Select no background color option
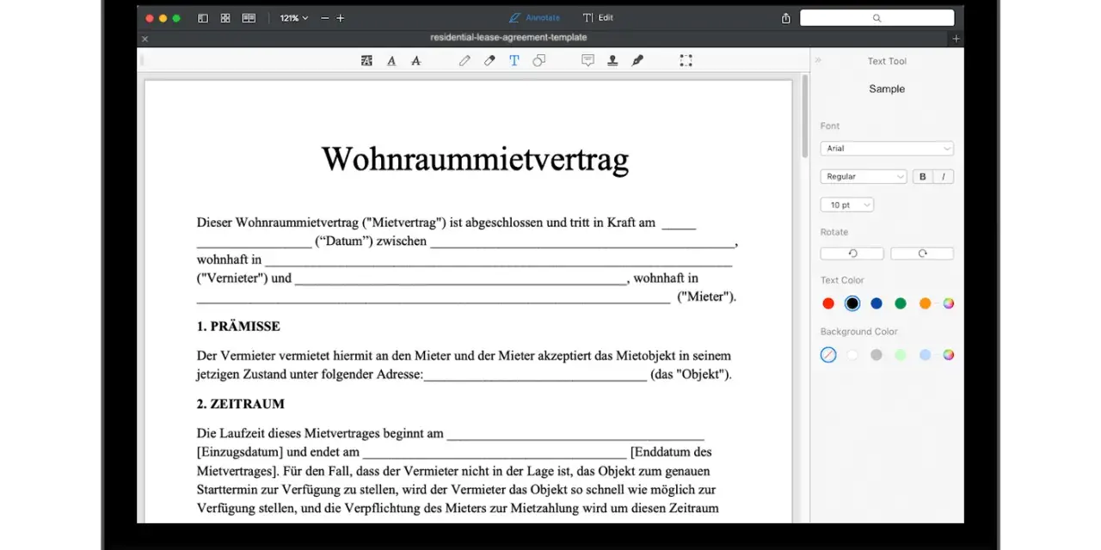Image resolution: width=1101 pixels, height=550 pixels. [x=828, y=355]
